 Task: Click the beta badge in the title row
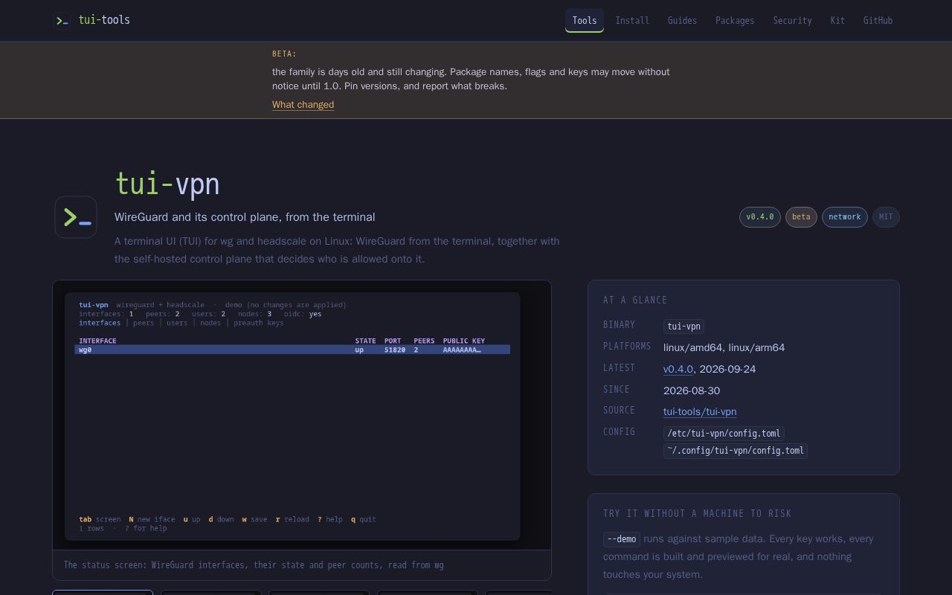(801, 217)
